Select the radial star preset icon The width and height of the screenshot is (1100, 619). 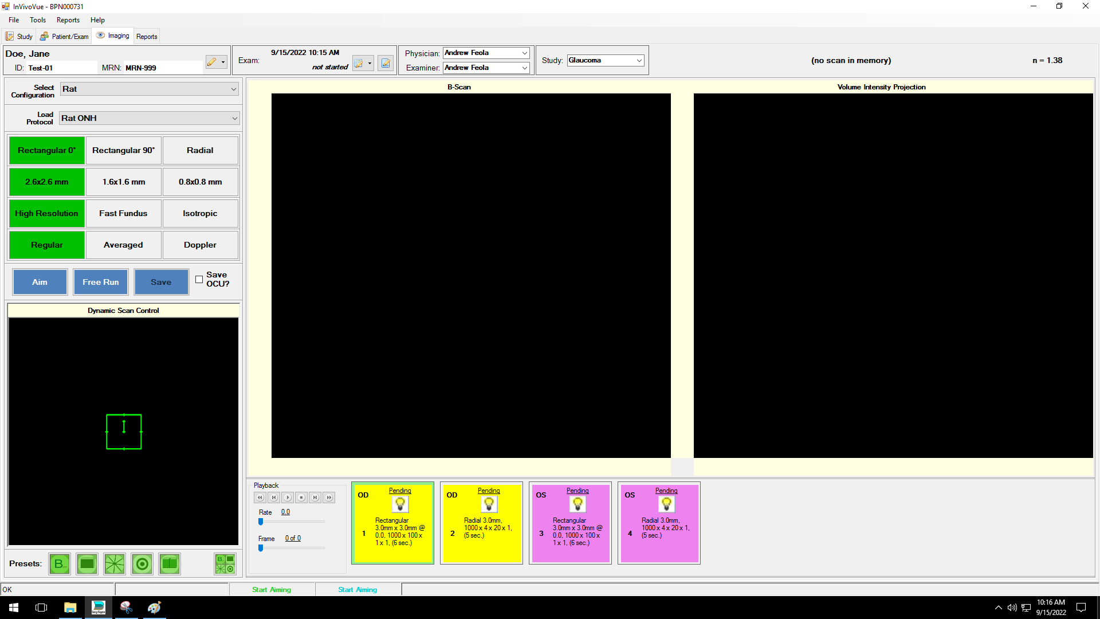pos(115,564)
